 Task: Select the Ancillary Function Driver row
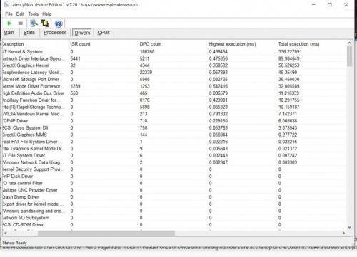[174, 100]
